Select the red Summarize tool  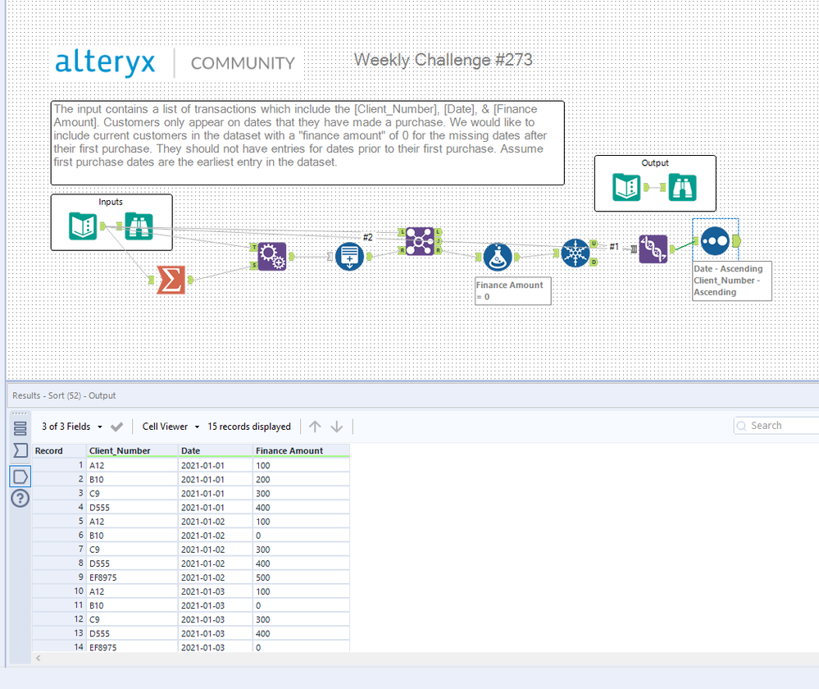[171, 280]
